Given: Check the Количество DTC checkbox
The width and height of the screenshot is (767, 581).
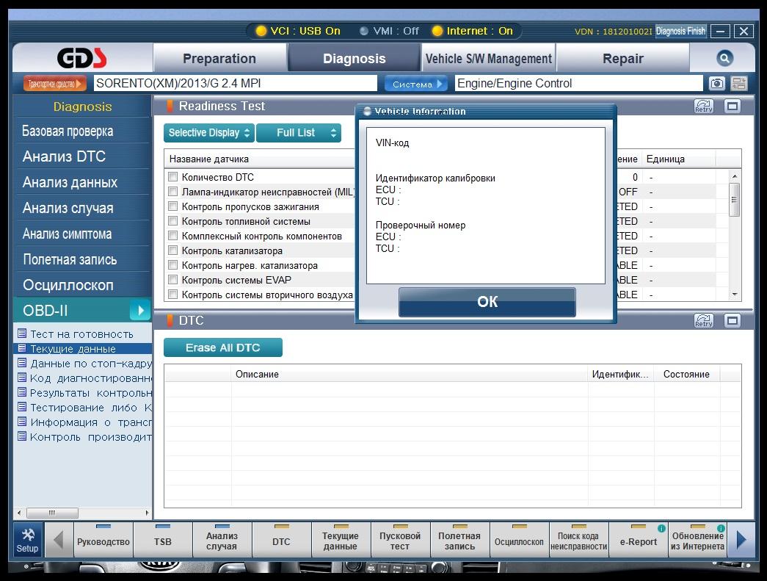Looking at the screenshot, I should pyautogui.click(x=172, y=177).
